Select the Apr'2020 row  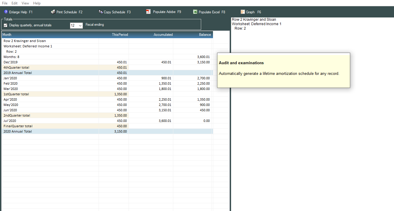[x=107, y=99]
